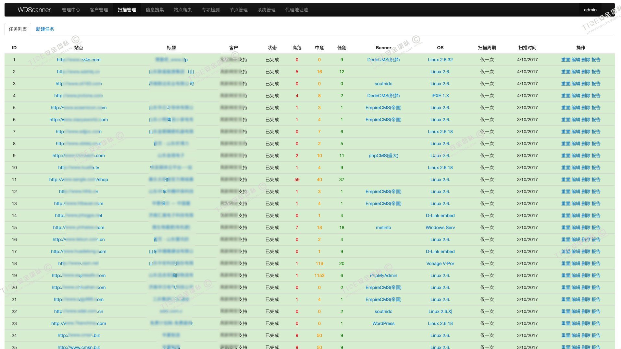Open the 节点管理 menu item
This screenshot has width=621, height=349.
coord(238,10)
